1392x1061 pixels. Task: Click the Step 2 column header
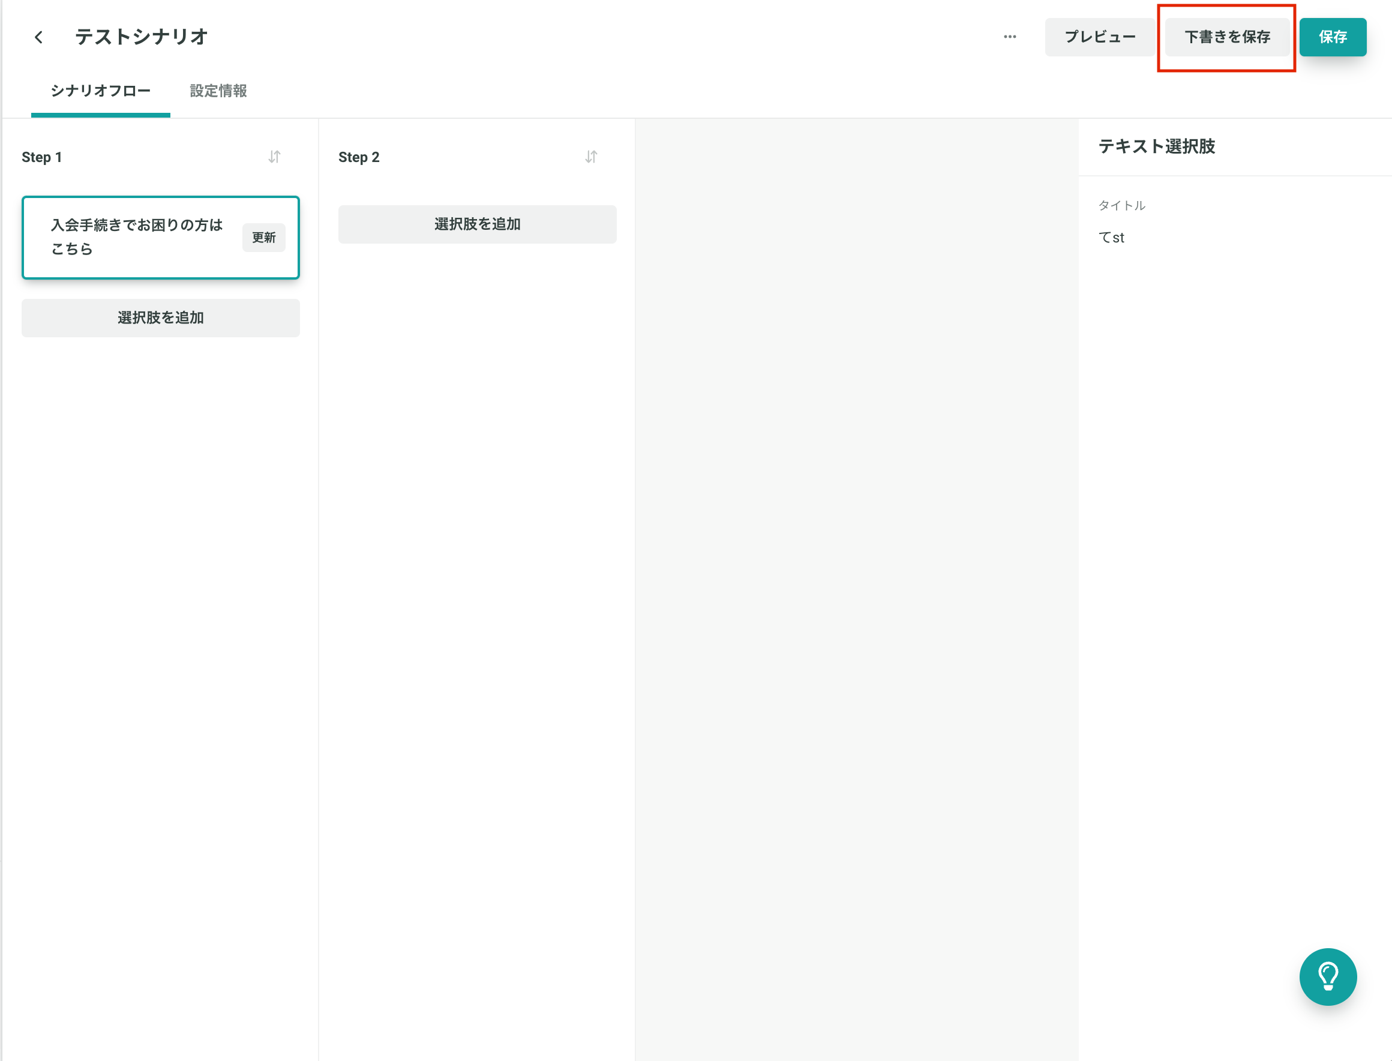pos(359,157)
